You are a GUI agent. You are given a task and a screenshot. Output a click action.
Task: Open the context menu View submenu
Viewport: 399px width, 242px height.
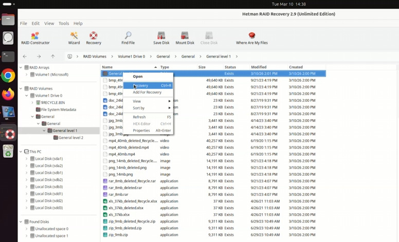click(x=148, y=101)
